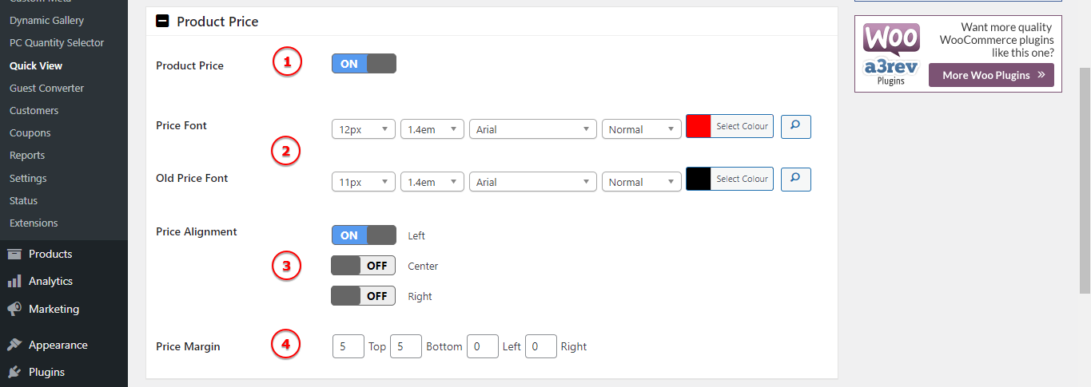Click the Plugins plug icon
The width and height of the screenshot is (1091, 387).
[x=14, y=373]
